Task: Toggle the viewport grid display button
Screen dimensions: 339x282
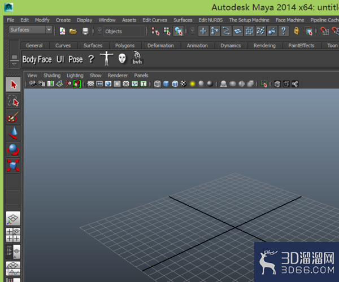Action: 90,84
